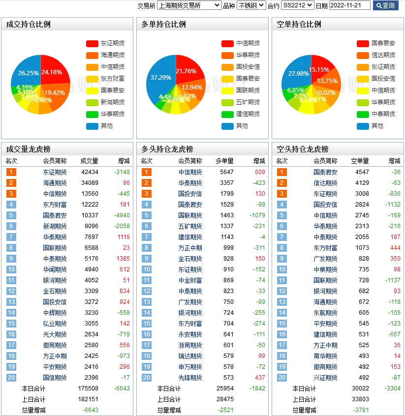Open 新湖期货 link in volume ranking

(55, 226)
